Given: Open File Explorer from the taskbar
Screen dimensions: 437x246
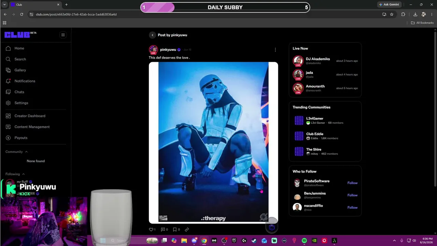Looking at the screenshot, I should (184, 241).
